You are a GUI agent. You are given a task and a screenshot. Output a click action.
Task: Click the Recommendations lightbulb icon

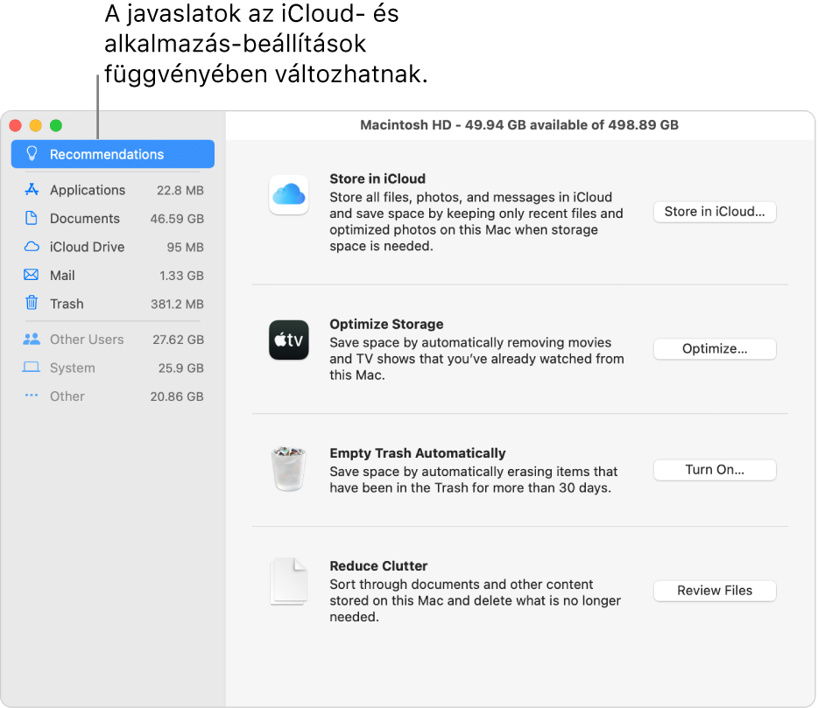tap(32, 153)
